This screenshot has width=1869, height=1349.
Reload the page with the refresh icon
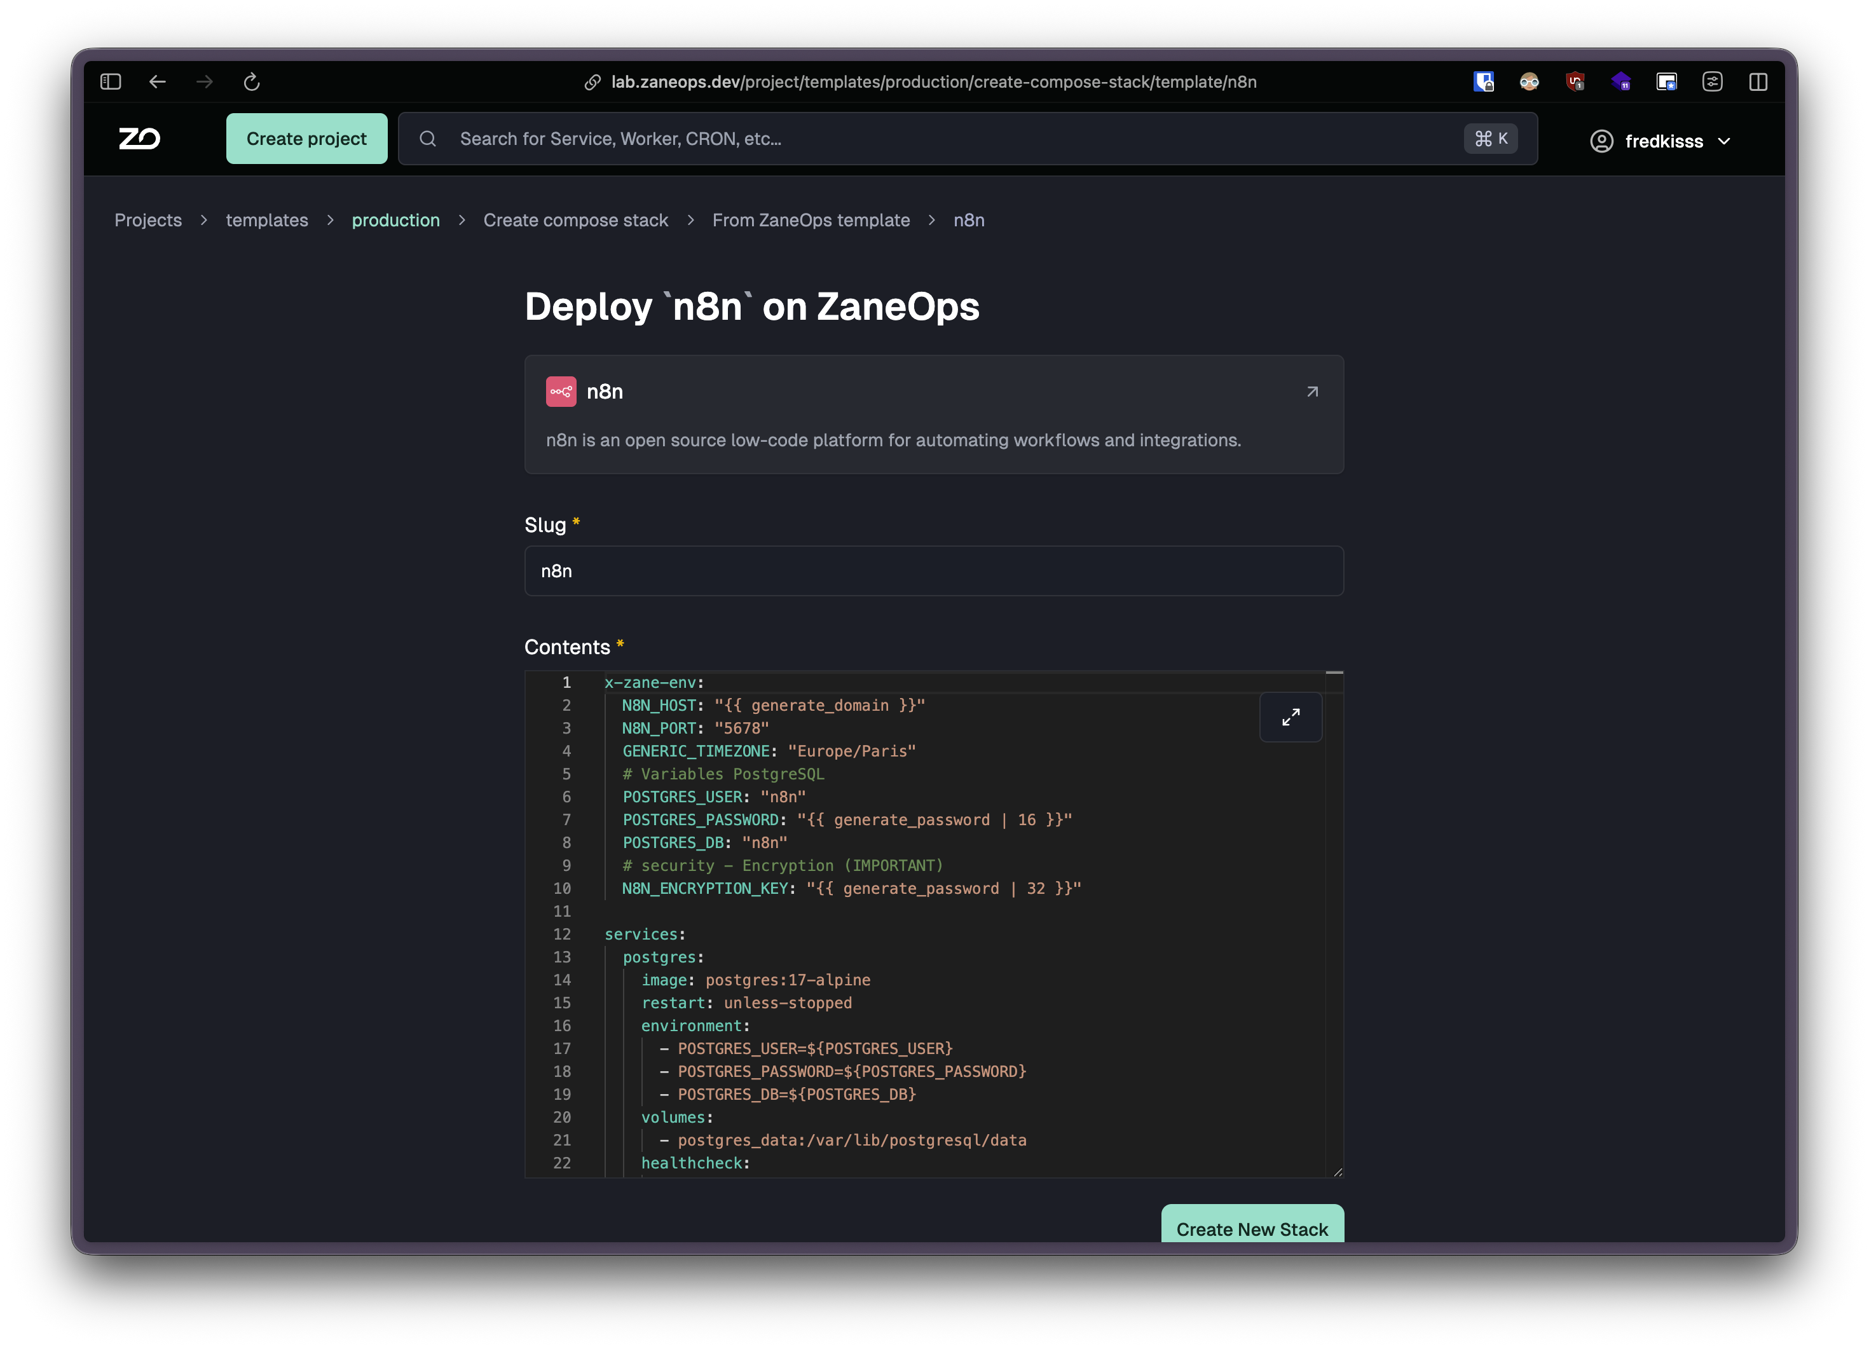click(252, 81)
